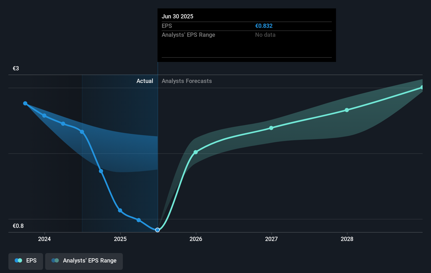Click the Actual section label

click(x=145, y=81)
